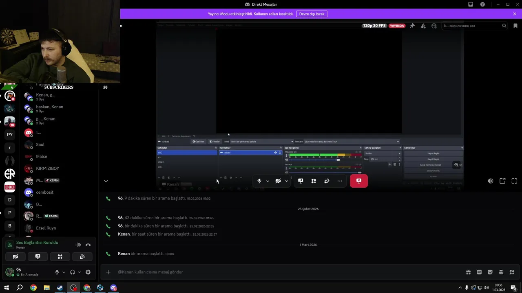Click the server search field
The width and height of the screenshot is (522, 293).
point(475,26)
